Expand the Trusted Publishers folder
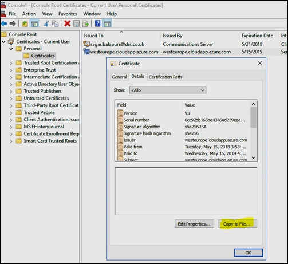 click(11, 92)
